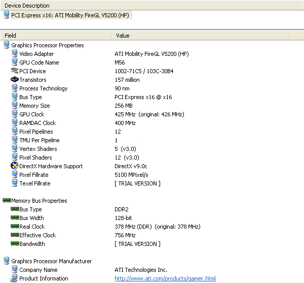The height and width of the screenshot is (283, 304).
Task: Click the Device Description column header
Action: tap(149, 6)
